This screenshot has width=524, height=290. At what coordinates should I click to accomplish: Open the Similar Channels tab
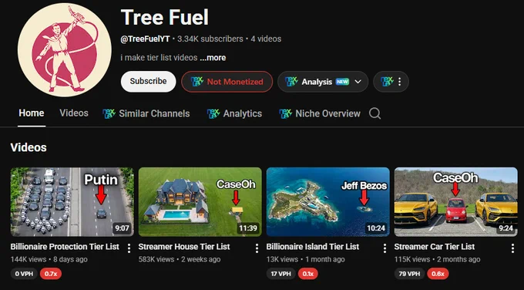pyautogui.click(x=146, y=113)
